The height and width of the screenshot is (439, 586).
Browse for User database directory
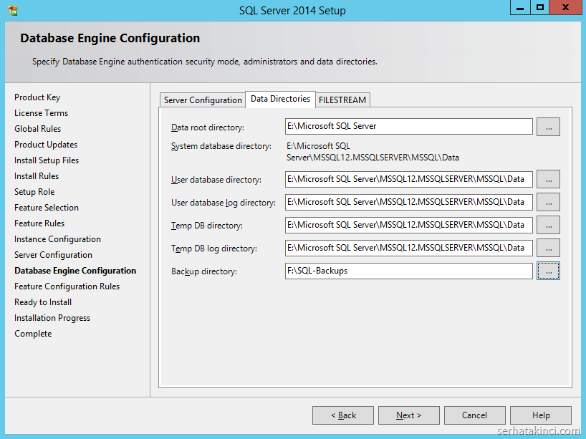[548, 179]
